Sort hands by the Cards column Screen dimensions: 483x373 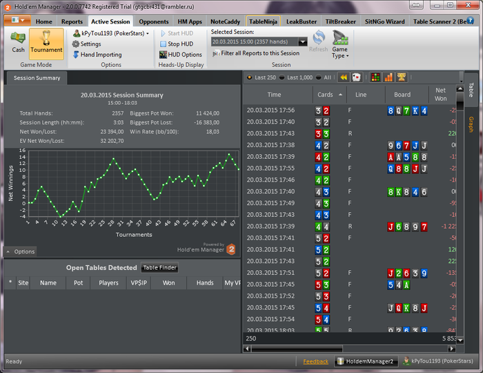[x=330, y=95]
